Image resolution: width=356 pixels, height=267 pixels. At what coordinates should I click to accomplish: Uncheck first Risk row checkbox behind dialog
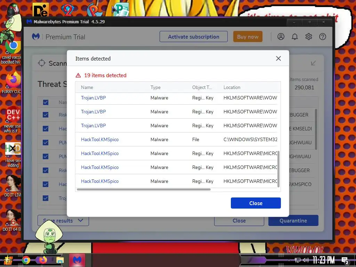(46, 115)
